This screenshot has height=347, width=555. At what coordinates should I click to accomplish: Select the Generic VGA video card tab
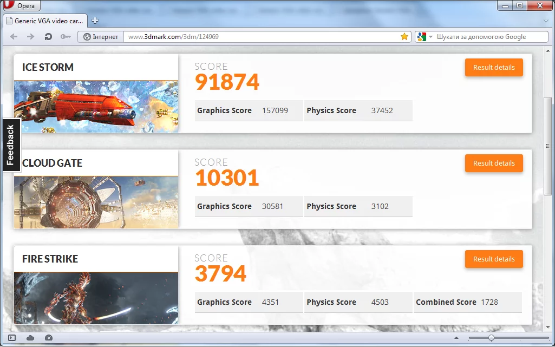45,21
